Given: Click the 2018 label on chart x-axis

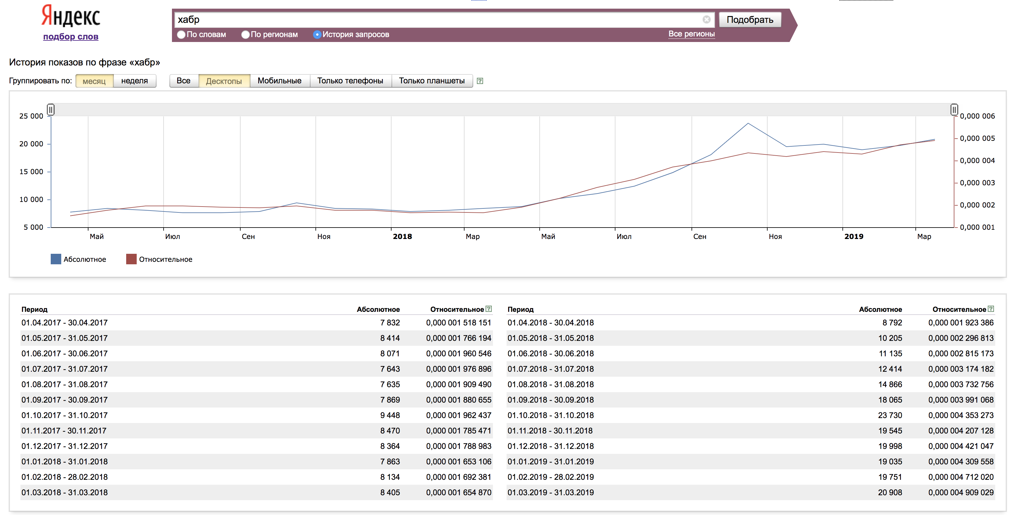Looking at the screenshot, I should (402, 237).
